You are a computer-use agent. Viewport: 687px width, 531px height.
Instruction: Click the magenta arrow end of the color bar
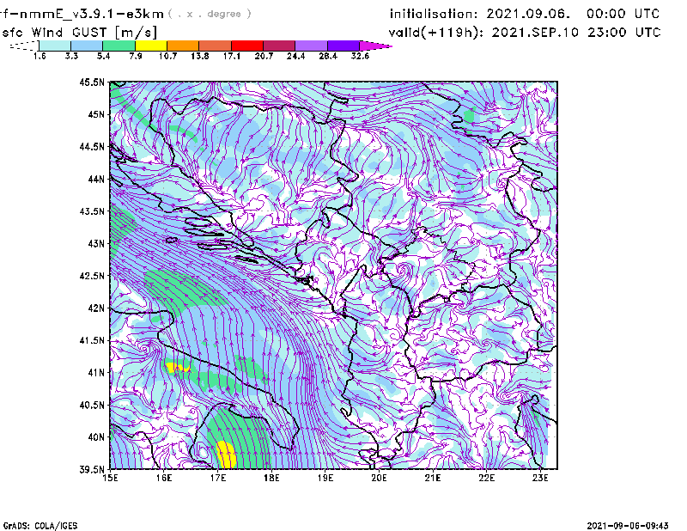click(x=375, y=46)
